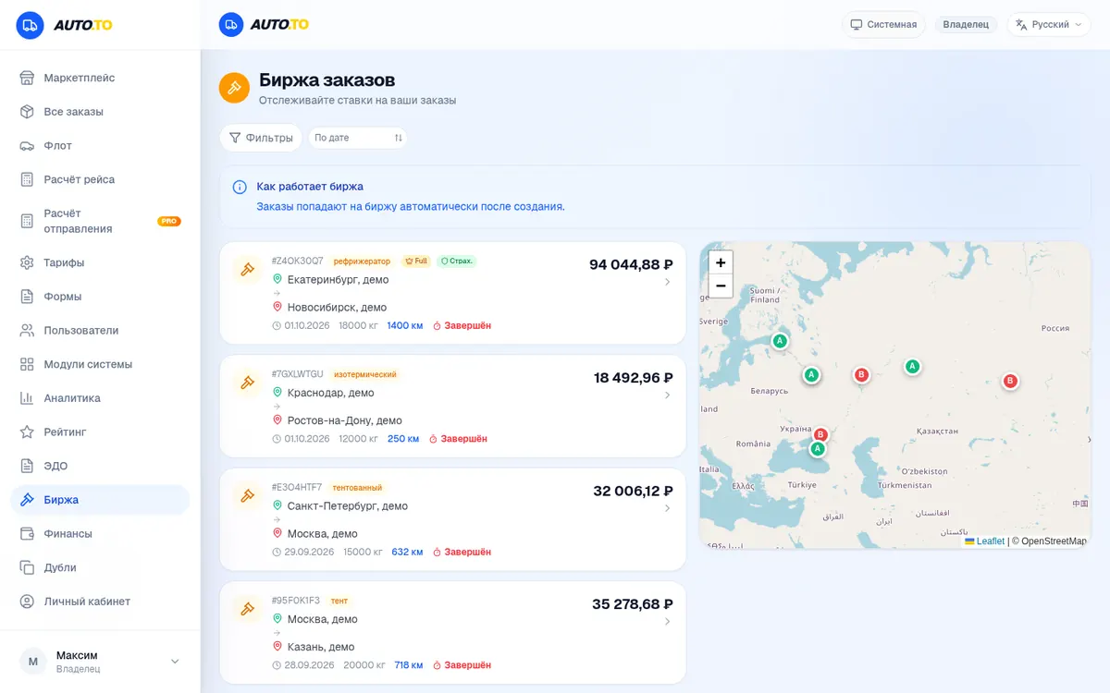This screenshot has width=1110, height=693.
Task: Click the green A marker near Suomi / Finland
Action: pyautogui.click(x=780, y=341)
